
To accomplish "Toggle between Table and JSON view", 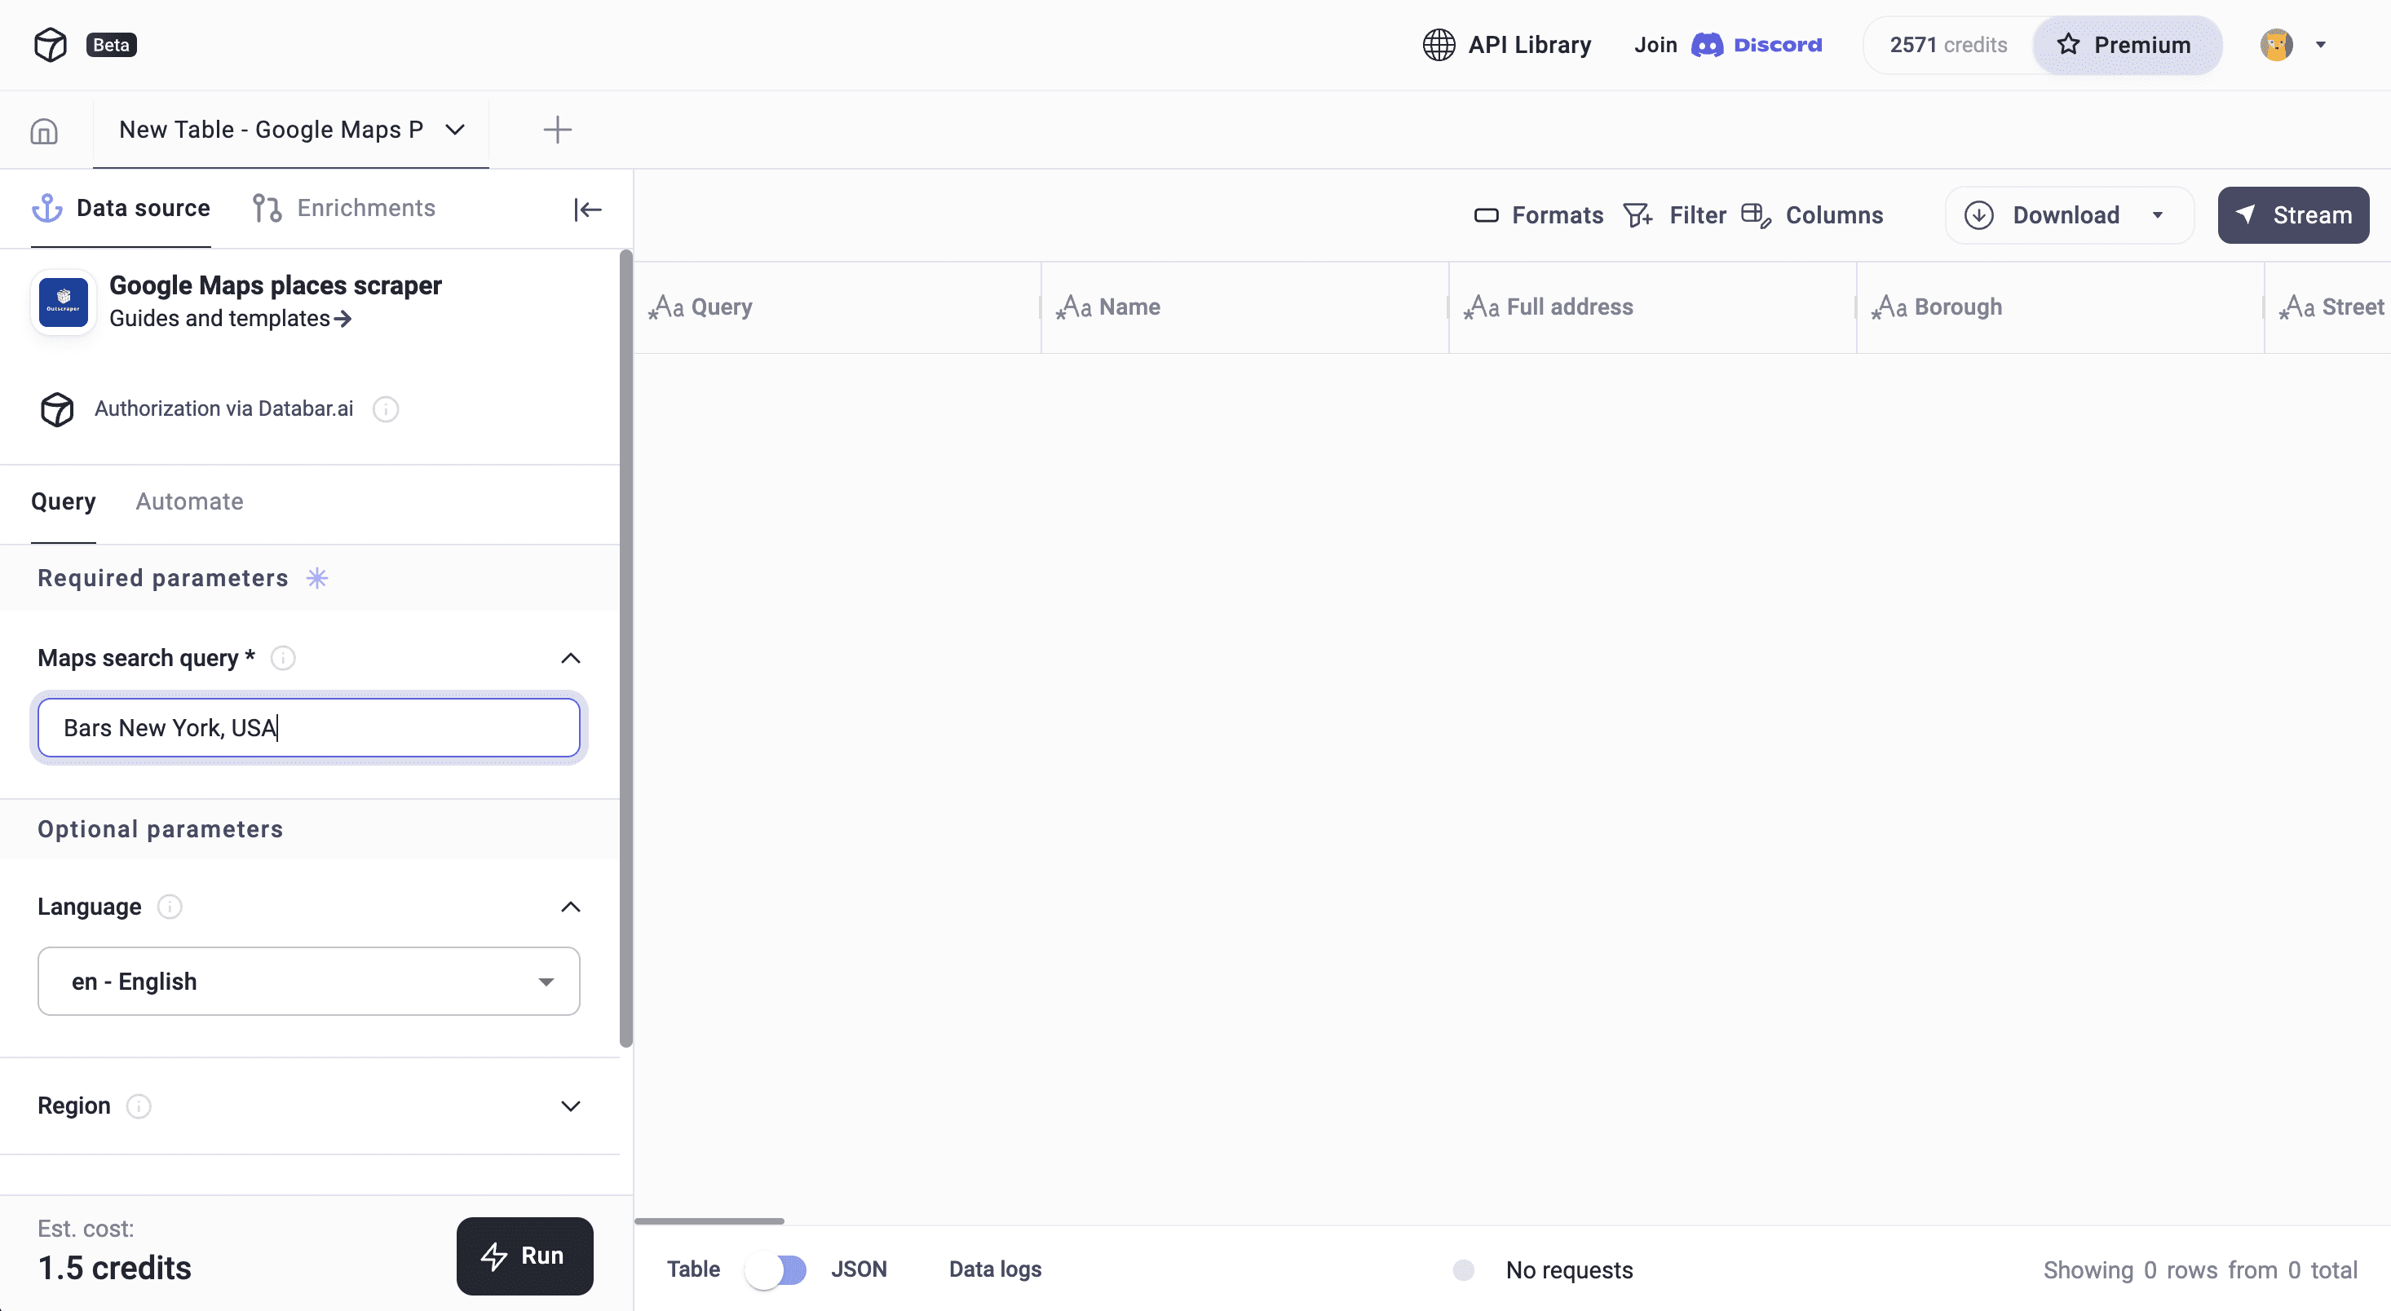I will tap(778, 1269).
